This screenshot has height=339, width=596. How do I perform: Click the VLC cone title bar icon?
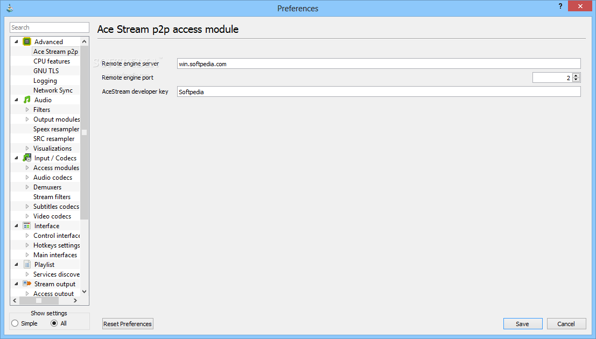click(x=10, y=8)
